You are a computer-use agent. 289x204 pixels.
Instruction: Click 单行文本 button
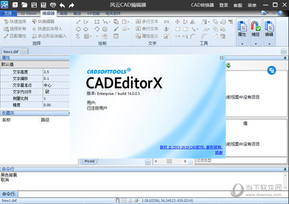147,29
